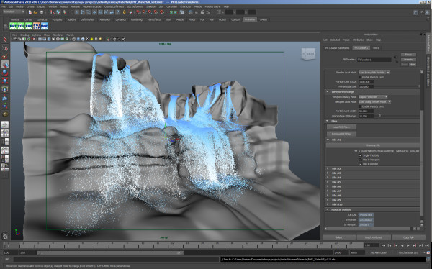432x269 pixels.
Task: Collapse the File #1 section
Action: (x=328, y=140)
